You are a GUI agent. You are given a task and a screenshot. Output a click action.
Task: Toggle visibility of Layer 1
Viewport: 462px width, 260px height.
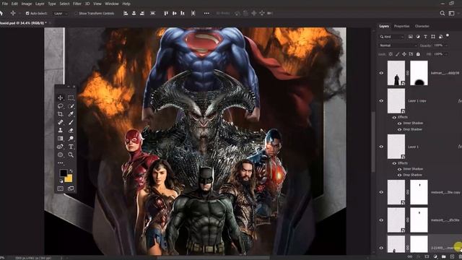381,147
